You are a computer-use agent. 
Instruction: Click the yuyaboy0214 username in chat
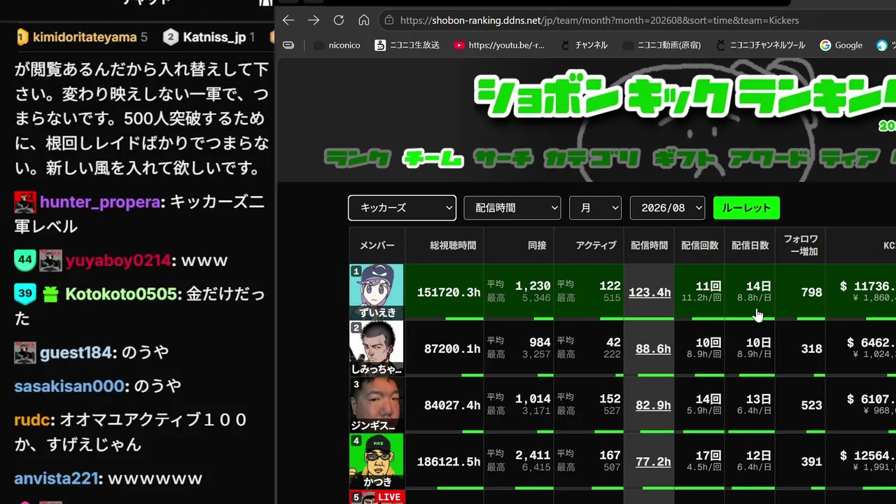(118, 260)
